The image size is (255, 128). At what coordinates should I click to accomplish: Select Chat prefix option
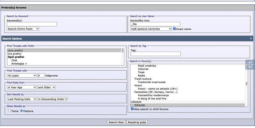tap(64, 60)
